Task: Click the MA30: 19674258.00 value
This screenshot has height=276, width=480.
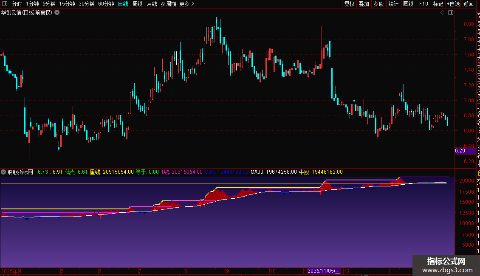Action: tap(274, 172)
